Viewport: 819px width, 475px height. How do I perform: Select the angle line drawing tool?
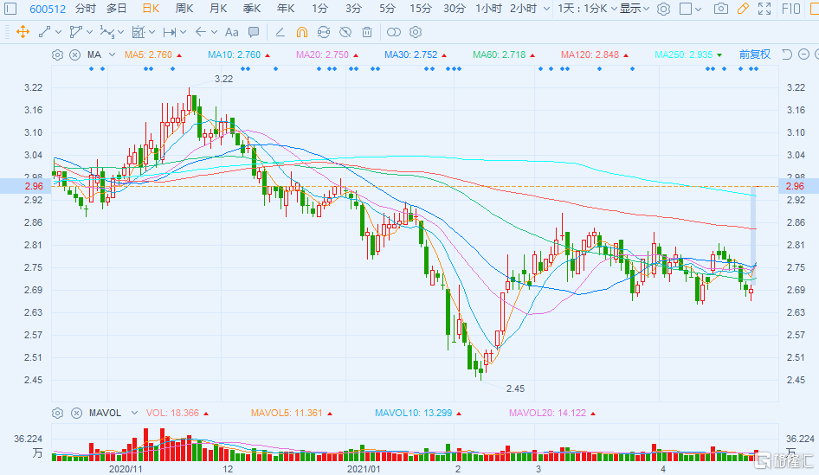(x=279, y=32)
